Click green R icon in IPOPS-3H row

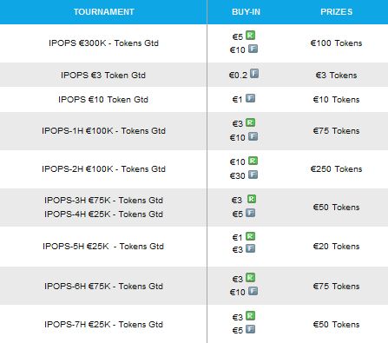pos(252,199)
